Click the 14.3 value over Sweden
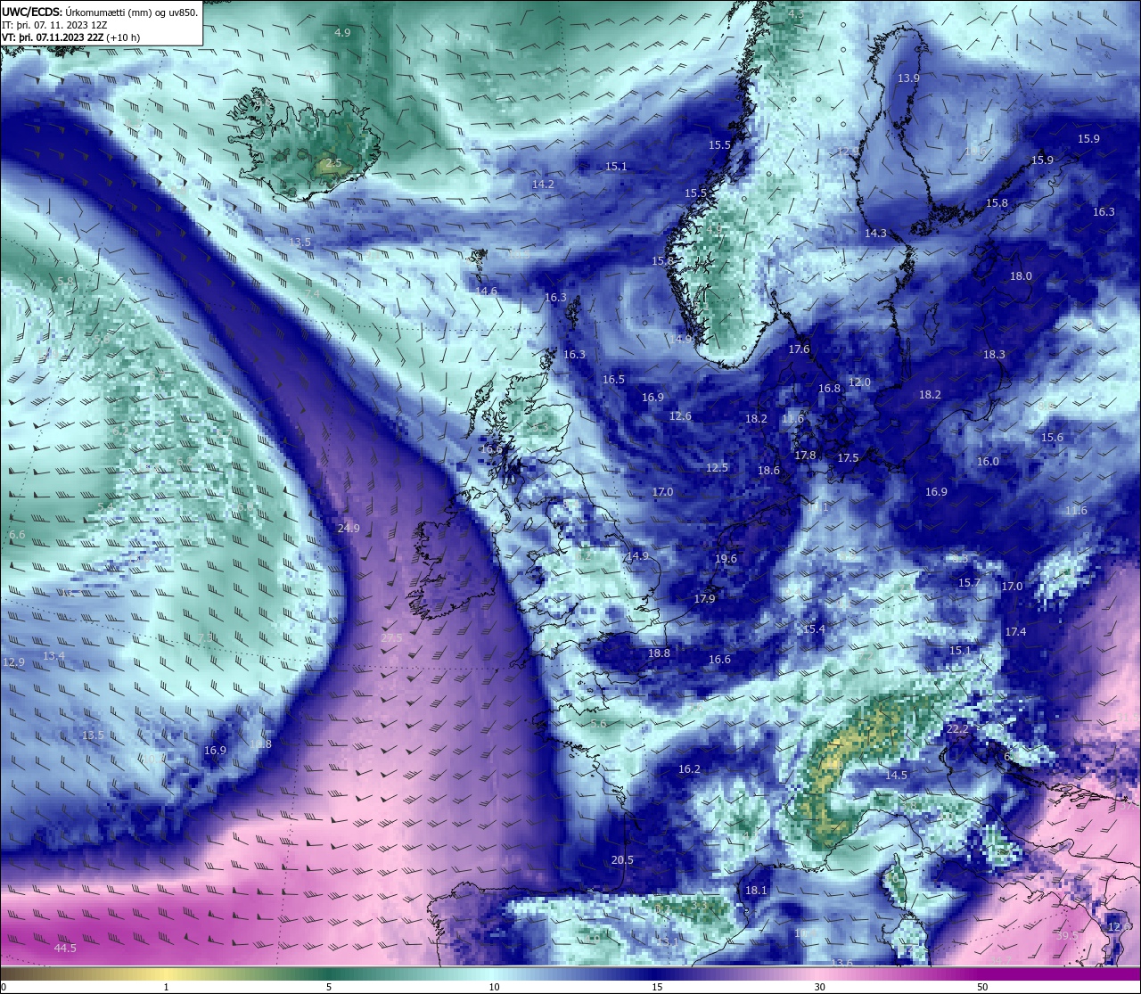The height and width of the screenshot is (994, 1141). pos(875,234)
